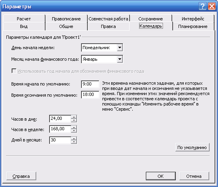218x187 pixels.
Task: Go to the Сохранение tab
Action: (151, 19)
